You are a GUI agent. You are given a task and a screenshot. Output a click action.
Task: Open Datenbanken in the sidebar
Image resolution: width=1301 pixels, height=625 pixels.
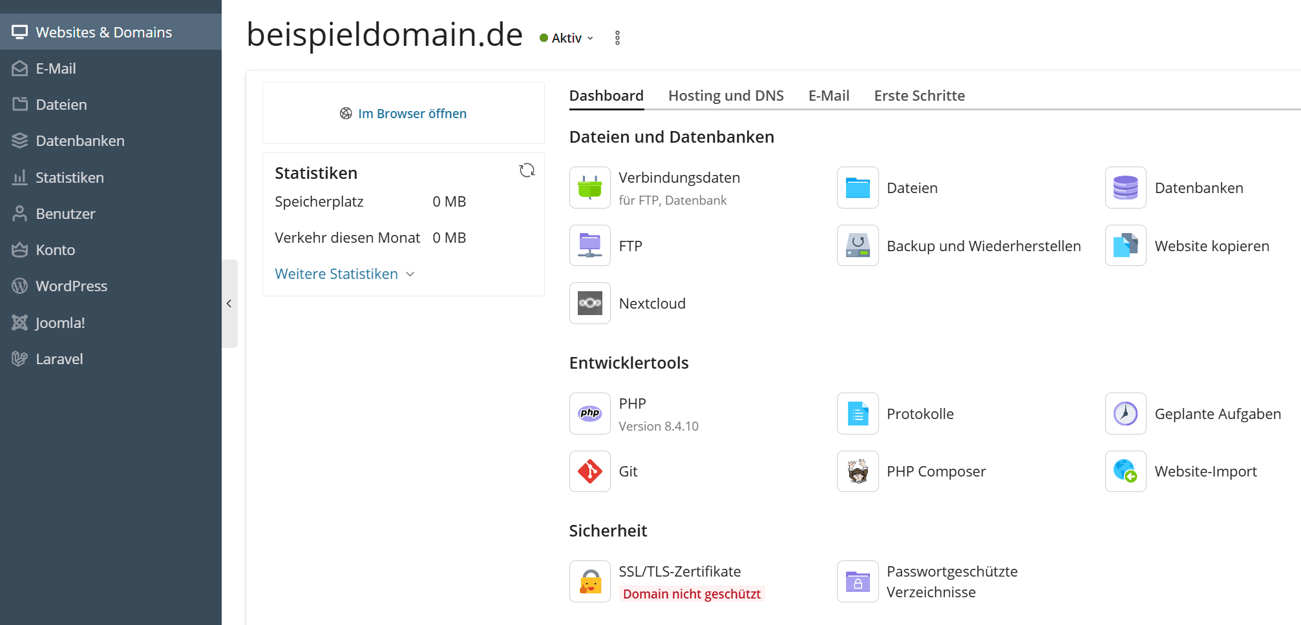[111, 141]
